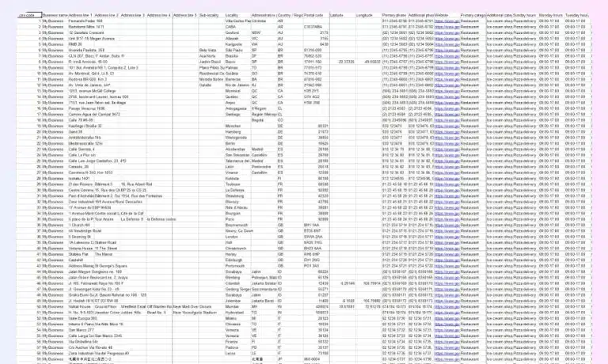Click address cell '44 Newbridge Road'

point(85,230)
